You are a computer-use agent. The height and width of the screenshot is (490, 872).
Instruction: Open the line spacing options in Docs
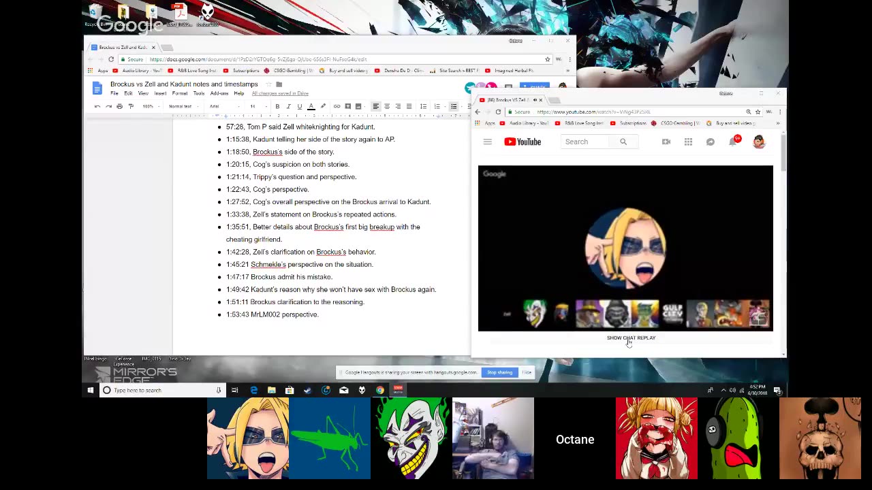423,106
